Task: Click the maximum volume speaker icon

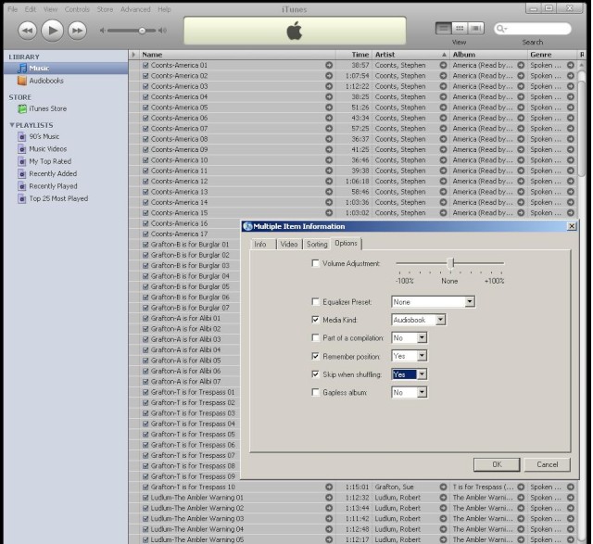Action: tap(163, 31)
